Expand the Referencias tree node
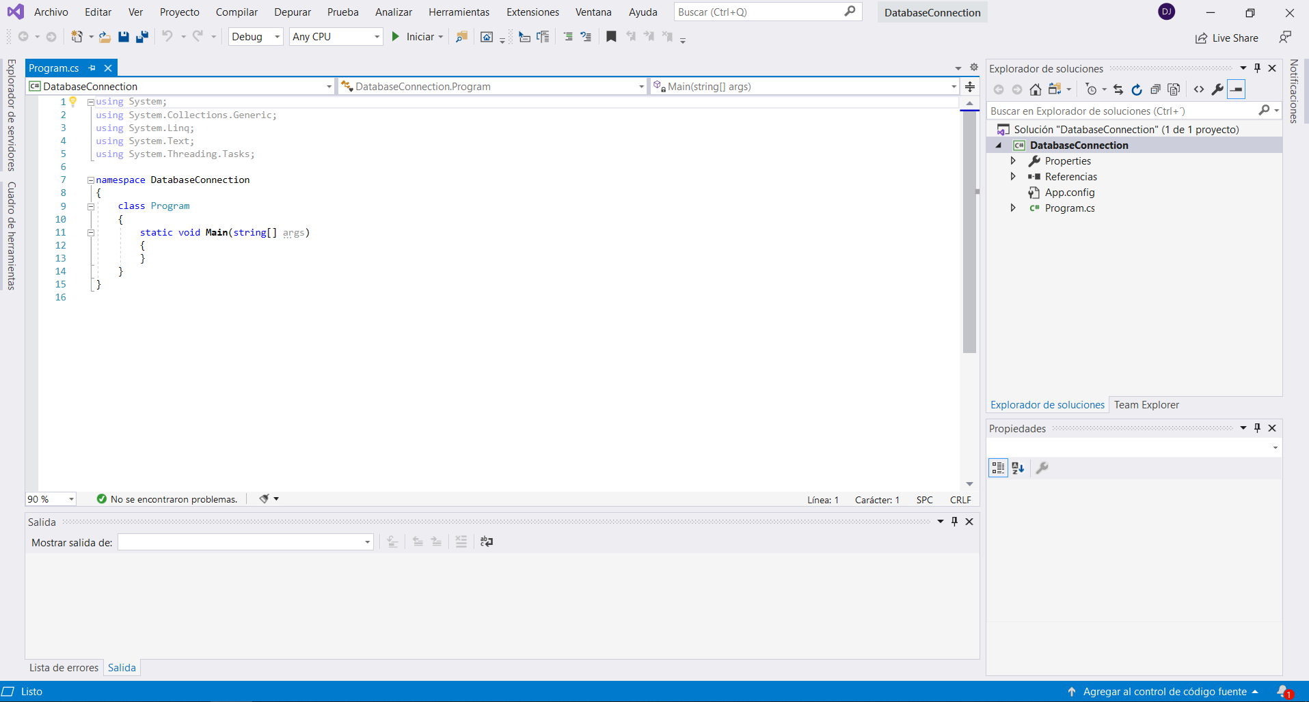 coord(1013,177)
